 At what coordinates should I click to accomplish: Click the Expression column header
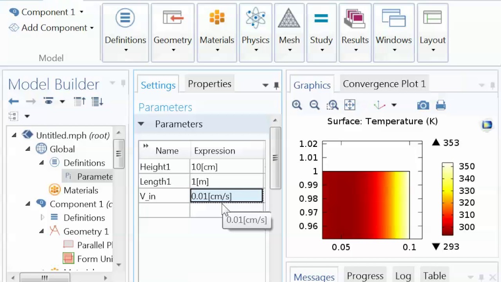(214, 151)
